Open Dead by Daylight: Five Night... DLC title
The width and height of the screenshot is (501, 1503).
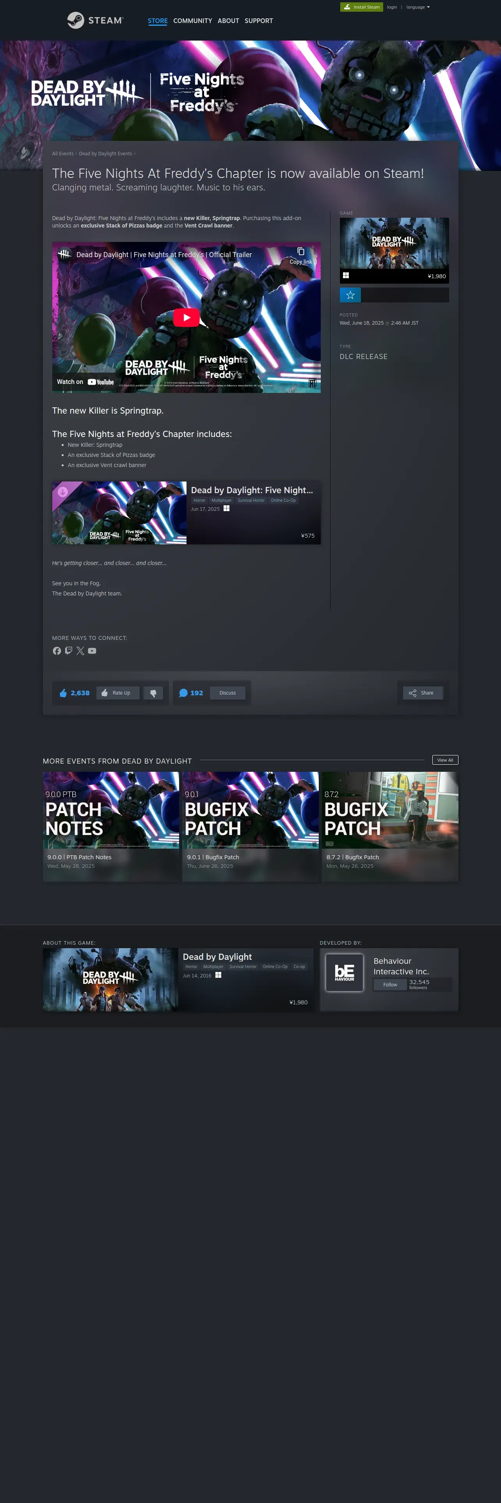pos(252,490)
